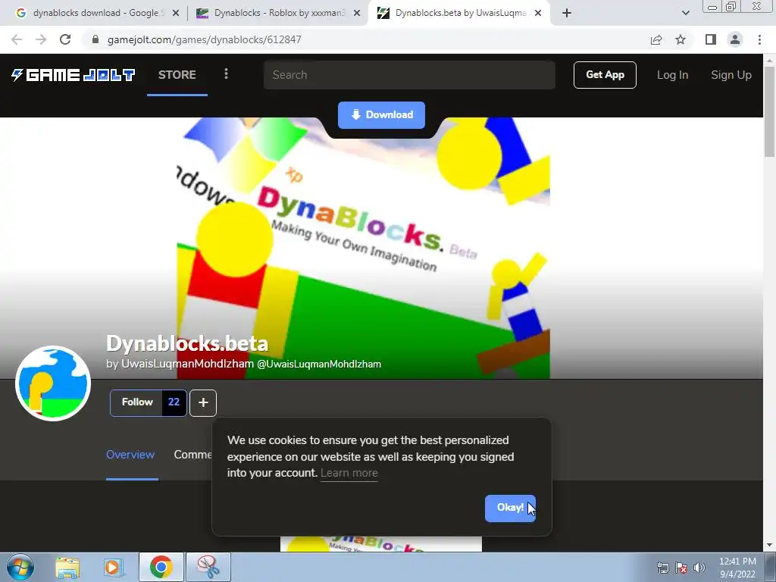Open the Snipping Tool taskbar icon
This screenshot has width=776, height=582.
click(208, 567)
